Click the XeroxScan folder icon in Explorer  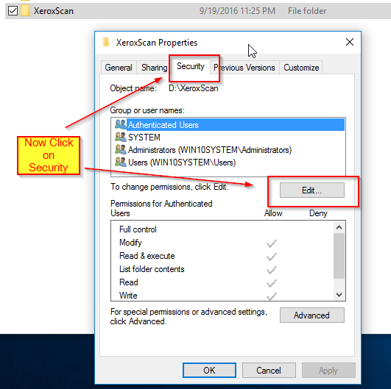point(25,11)
